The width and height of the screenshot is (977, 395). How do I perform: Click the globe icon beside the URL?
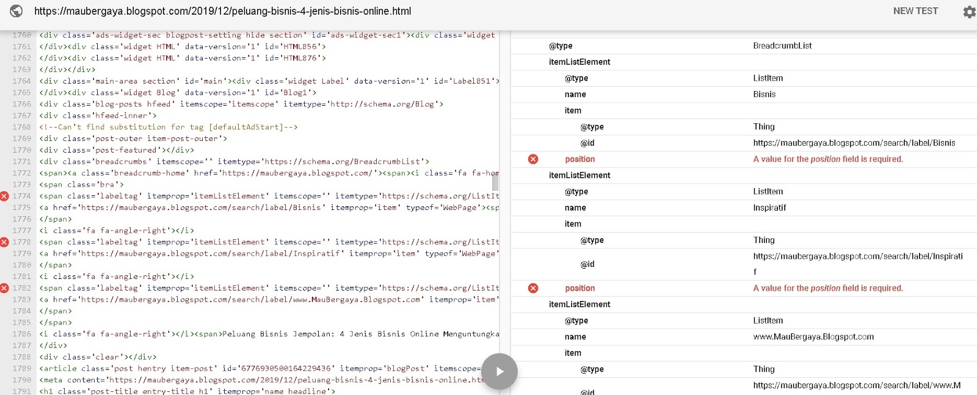tap(16, 11)
